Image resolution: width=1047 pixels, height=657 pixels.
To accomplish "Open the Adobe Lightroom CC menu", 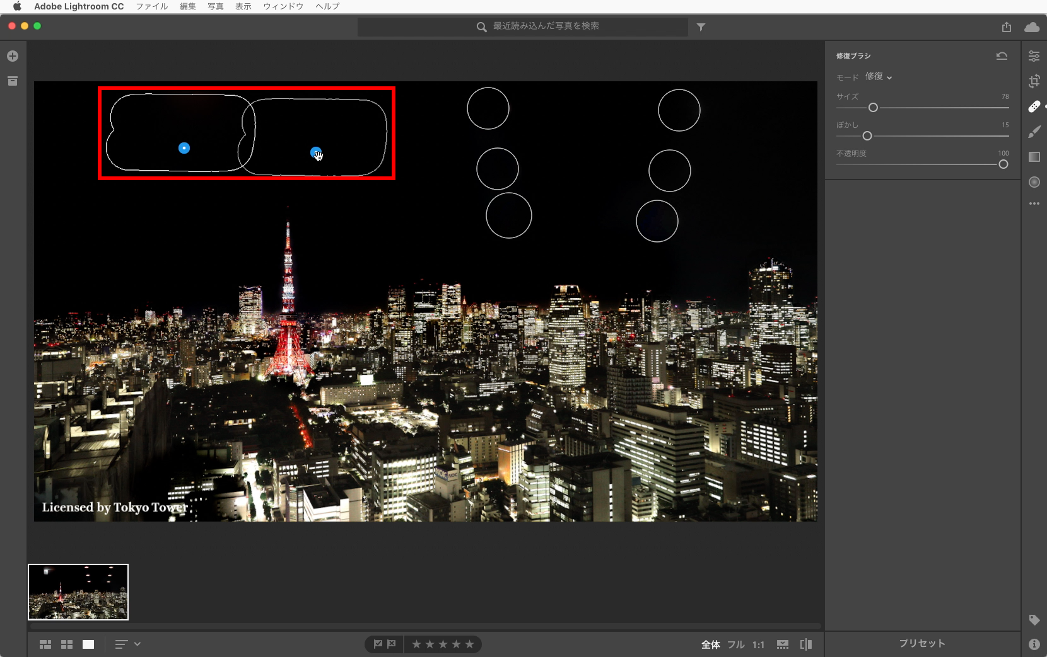I will point(79,6).
